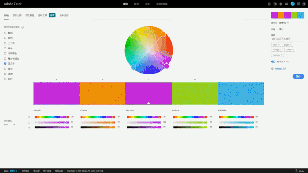Image resolution: width=308 pixels, height=173 pixels.
Task: Click the help question mark icon
Action: pos(281,4)
